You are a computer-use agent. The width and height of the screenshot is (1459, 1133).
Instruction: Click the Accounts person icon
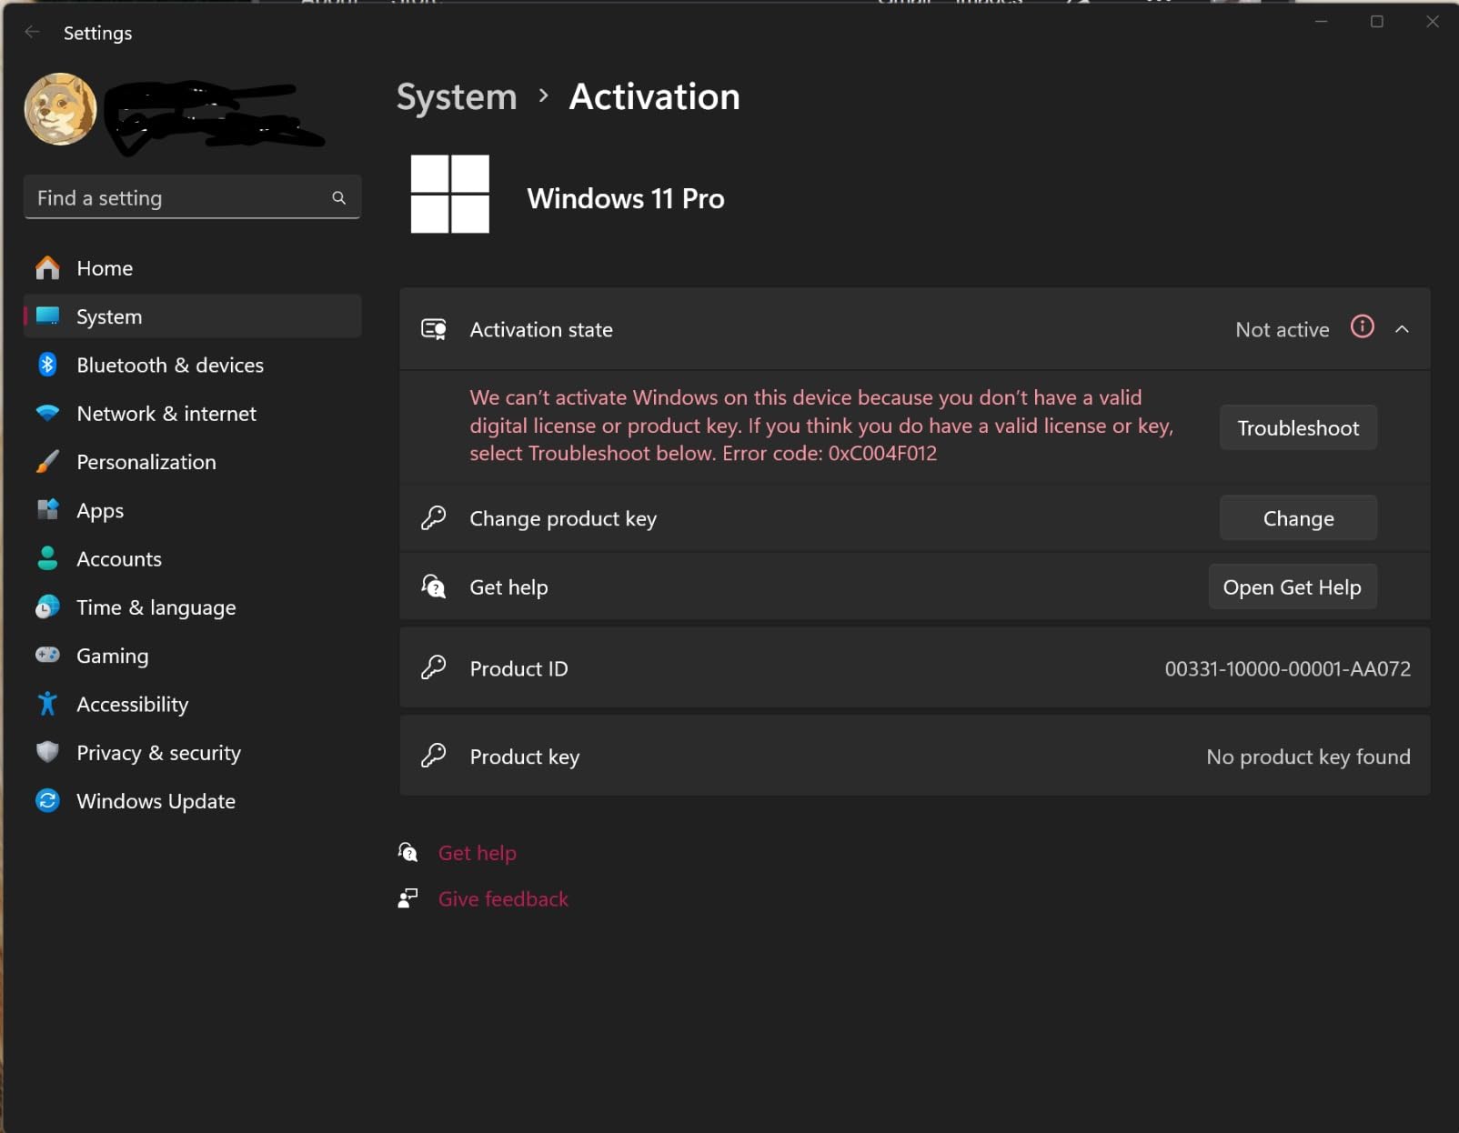47,558
